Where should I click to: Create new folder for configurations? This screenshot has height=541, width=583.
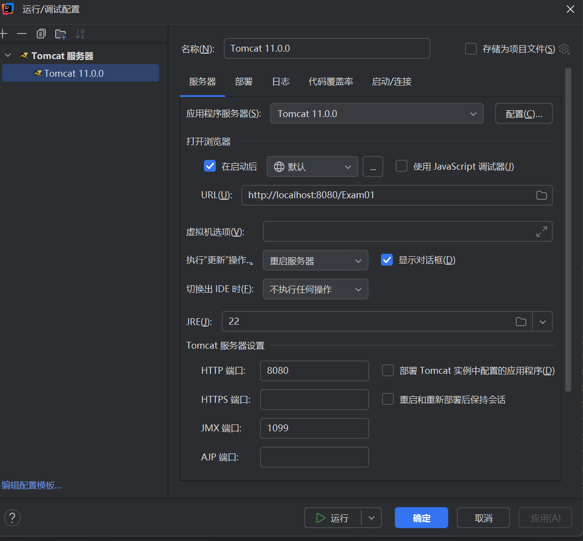tap(60, 34)
